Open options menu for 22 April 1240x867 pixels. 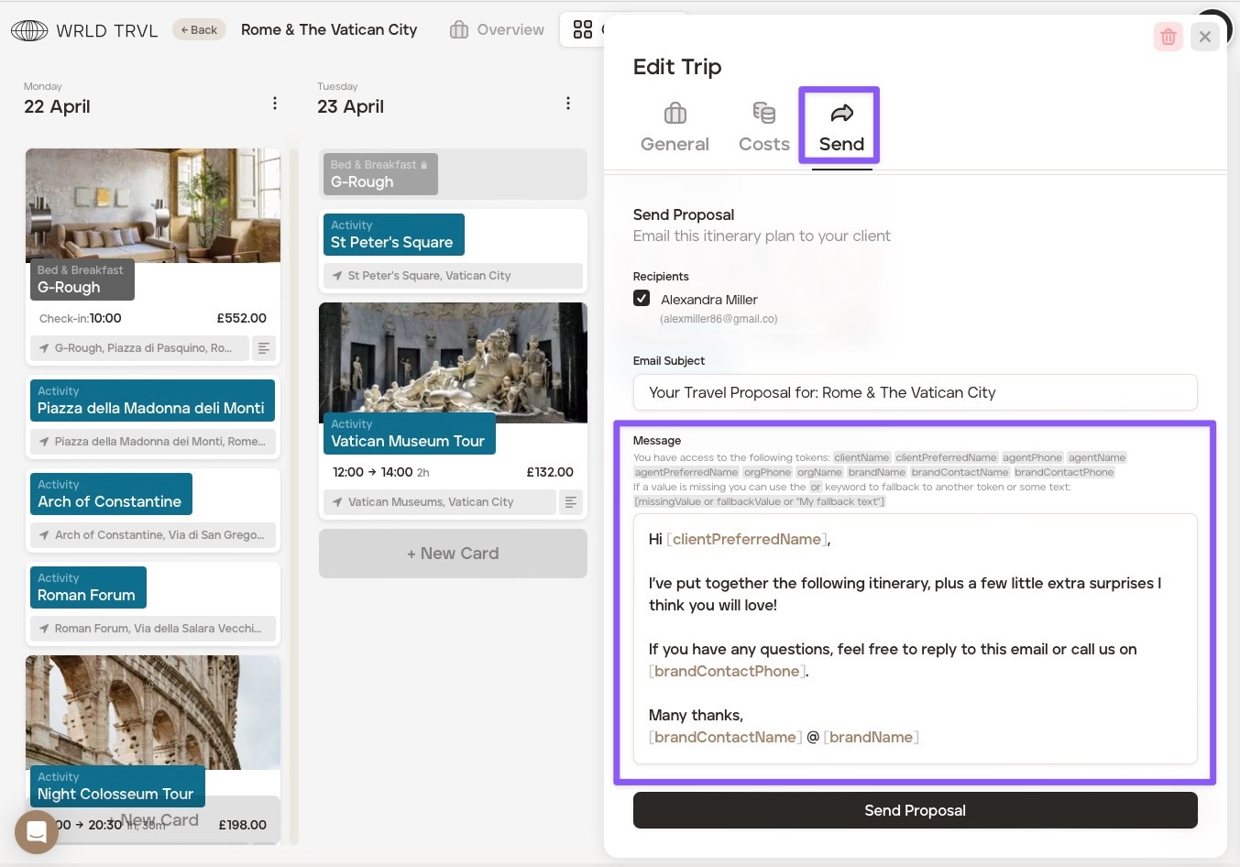(274, 104)
